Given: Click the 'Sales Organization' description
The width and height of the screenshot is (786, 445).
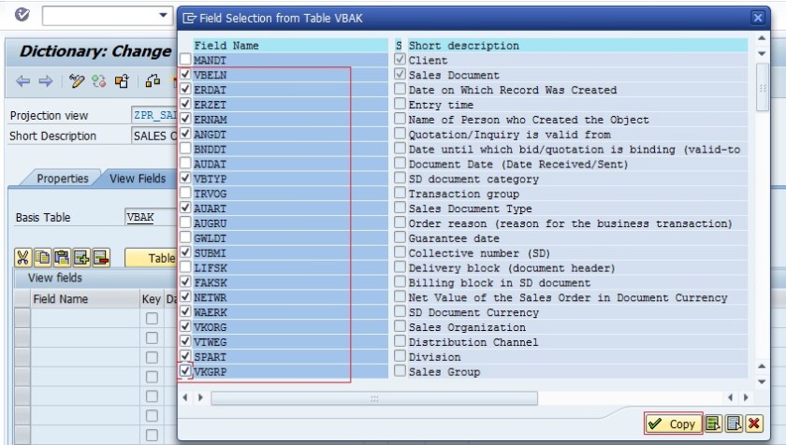Looking at the screenshot, I should pos(467,327).
